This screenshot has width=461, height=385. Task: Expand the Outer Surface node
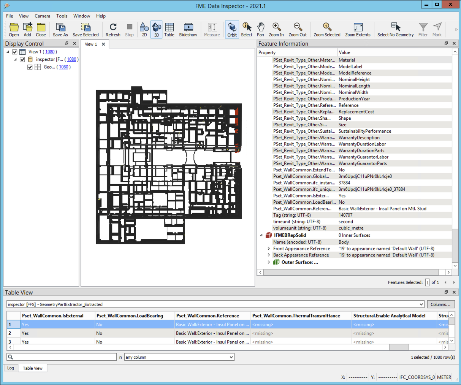[x=269, y=262]
